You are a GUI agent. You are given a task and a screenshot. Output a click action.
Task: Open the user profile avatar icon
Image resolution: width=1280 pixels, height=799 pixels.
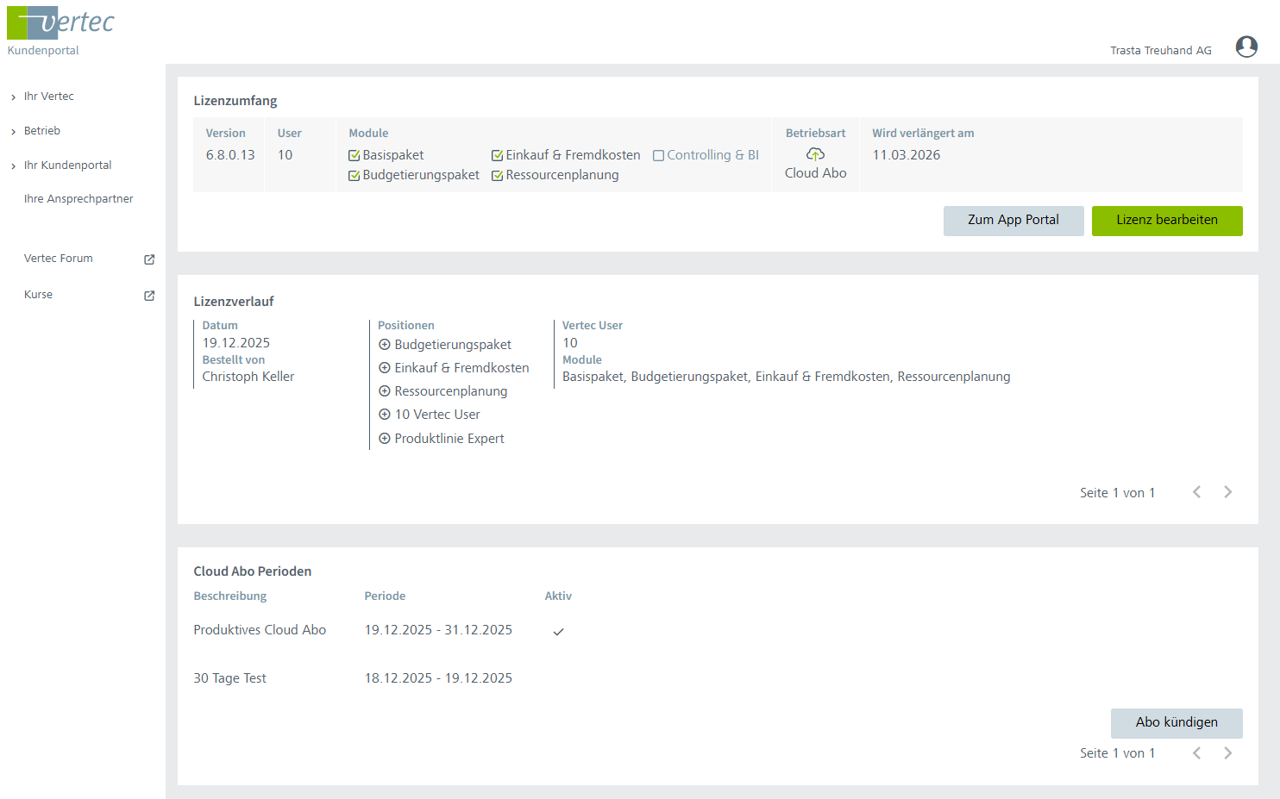[1245, 47]
